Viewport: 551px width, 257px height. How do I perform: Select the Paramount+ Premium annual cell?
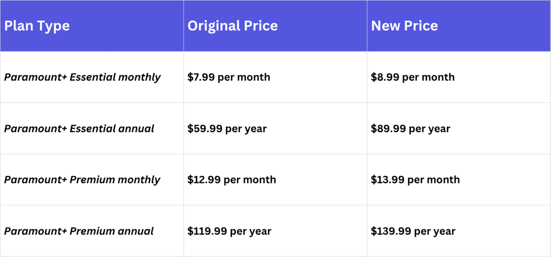79,231
